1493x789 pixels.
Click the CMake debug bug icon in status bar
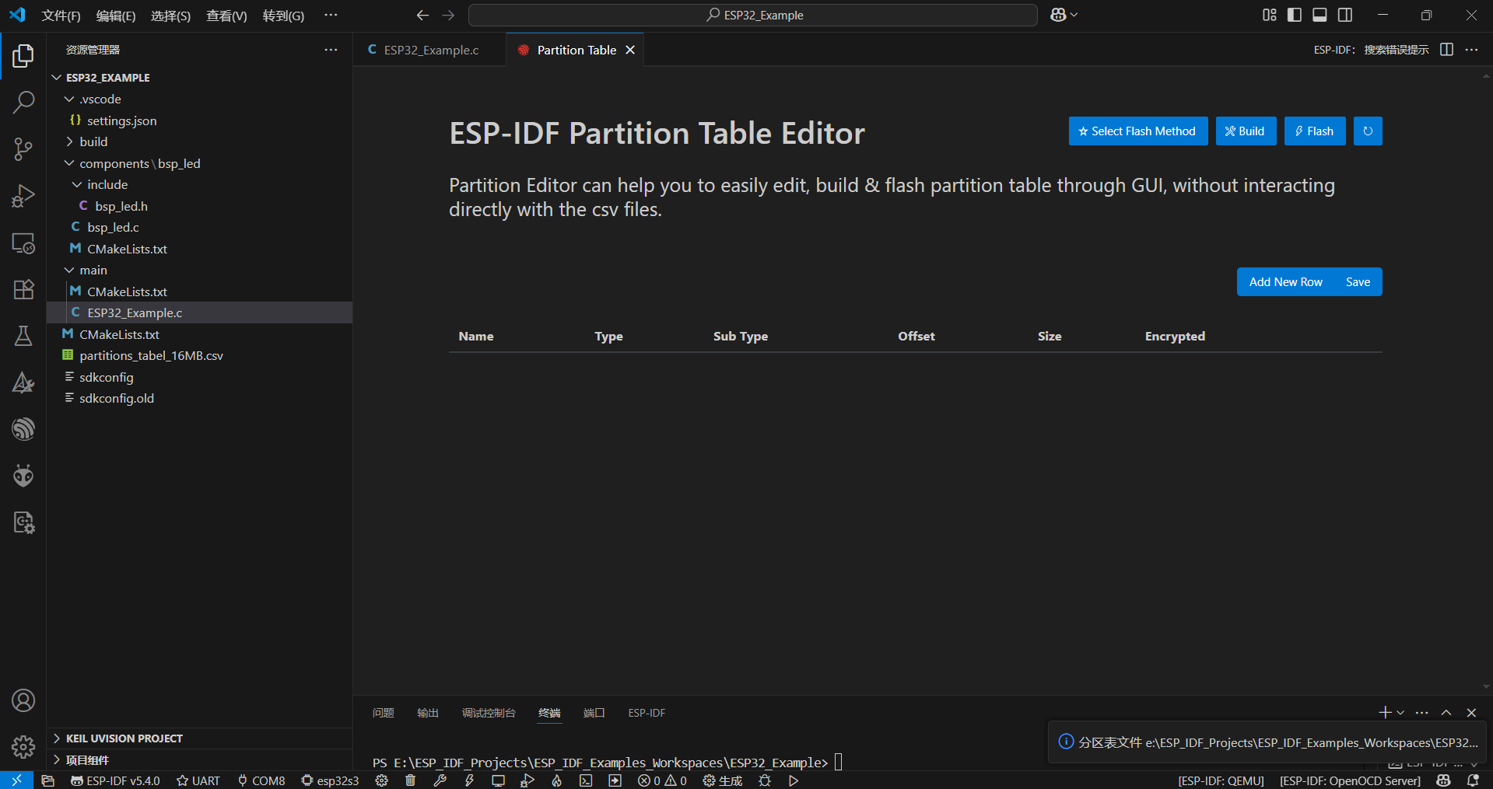pos(765,780)
